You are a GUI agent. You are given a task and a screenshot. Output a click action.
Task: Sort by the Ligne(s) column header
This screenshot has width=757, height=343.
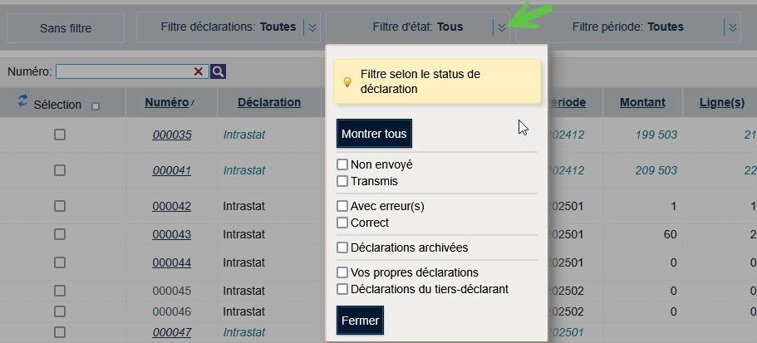(722, 102)
